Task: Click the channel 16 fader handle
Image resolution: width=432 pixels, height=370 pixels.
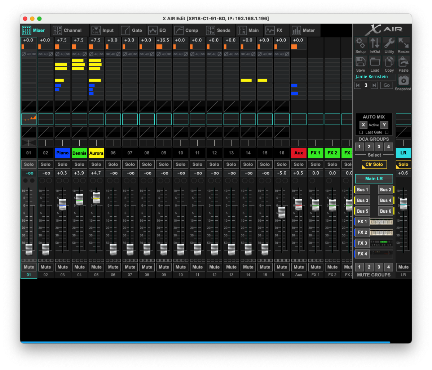Action: [282, 212]
